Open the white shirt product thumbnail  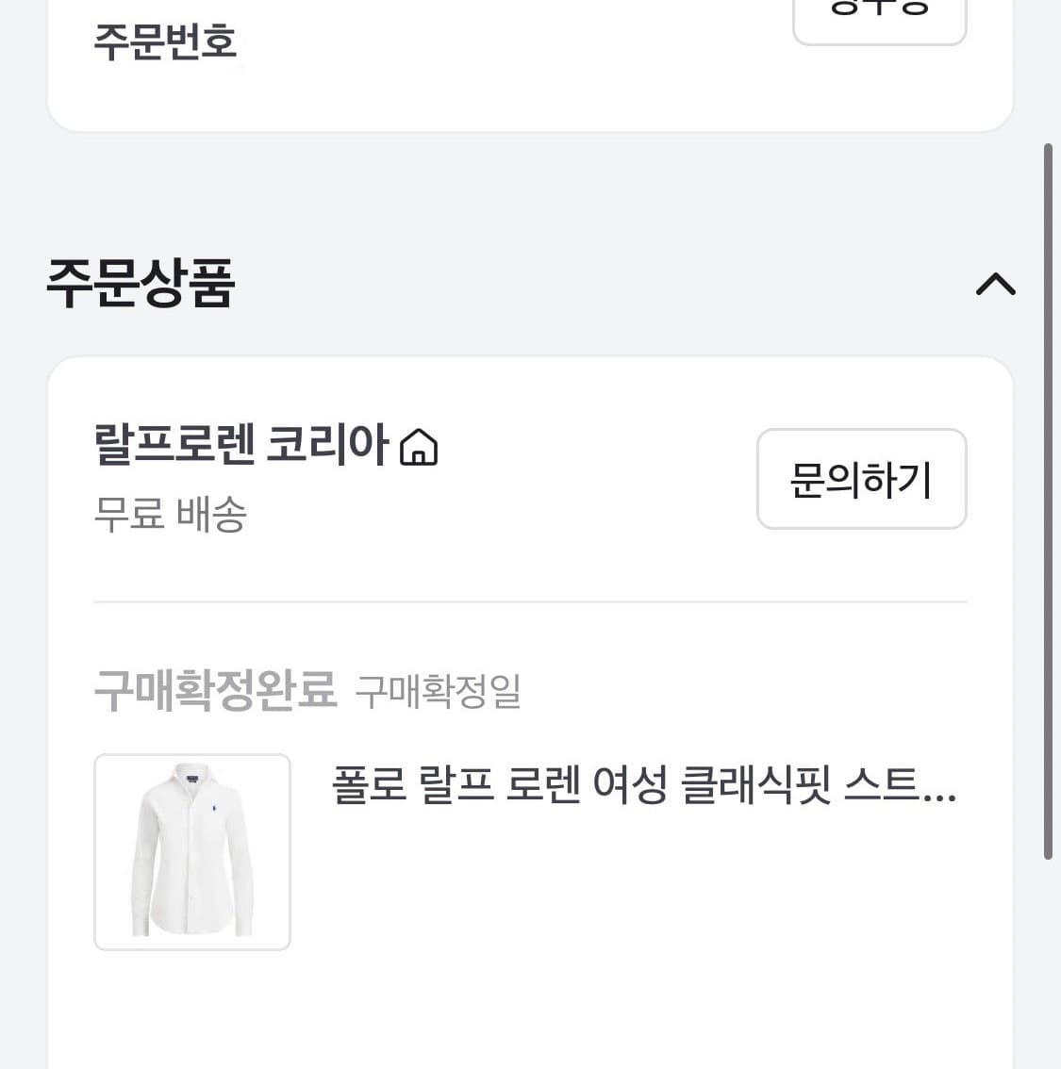(192, 851)
